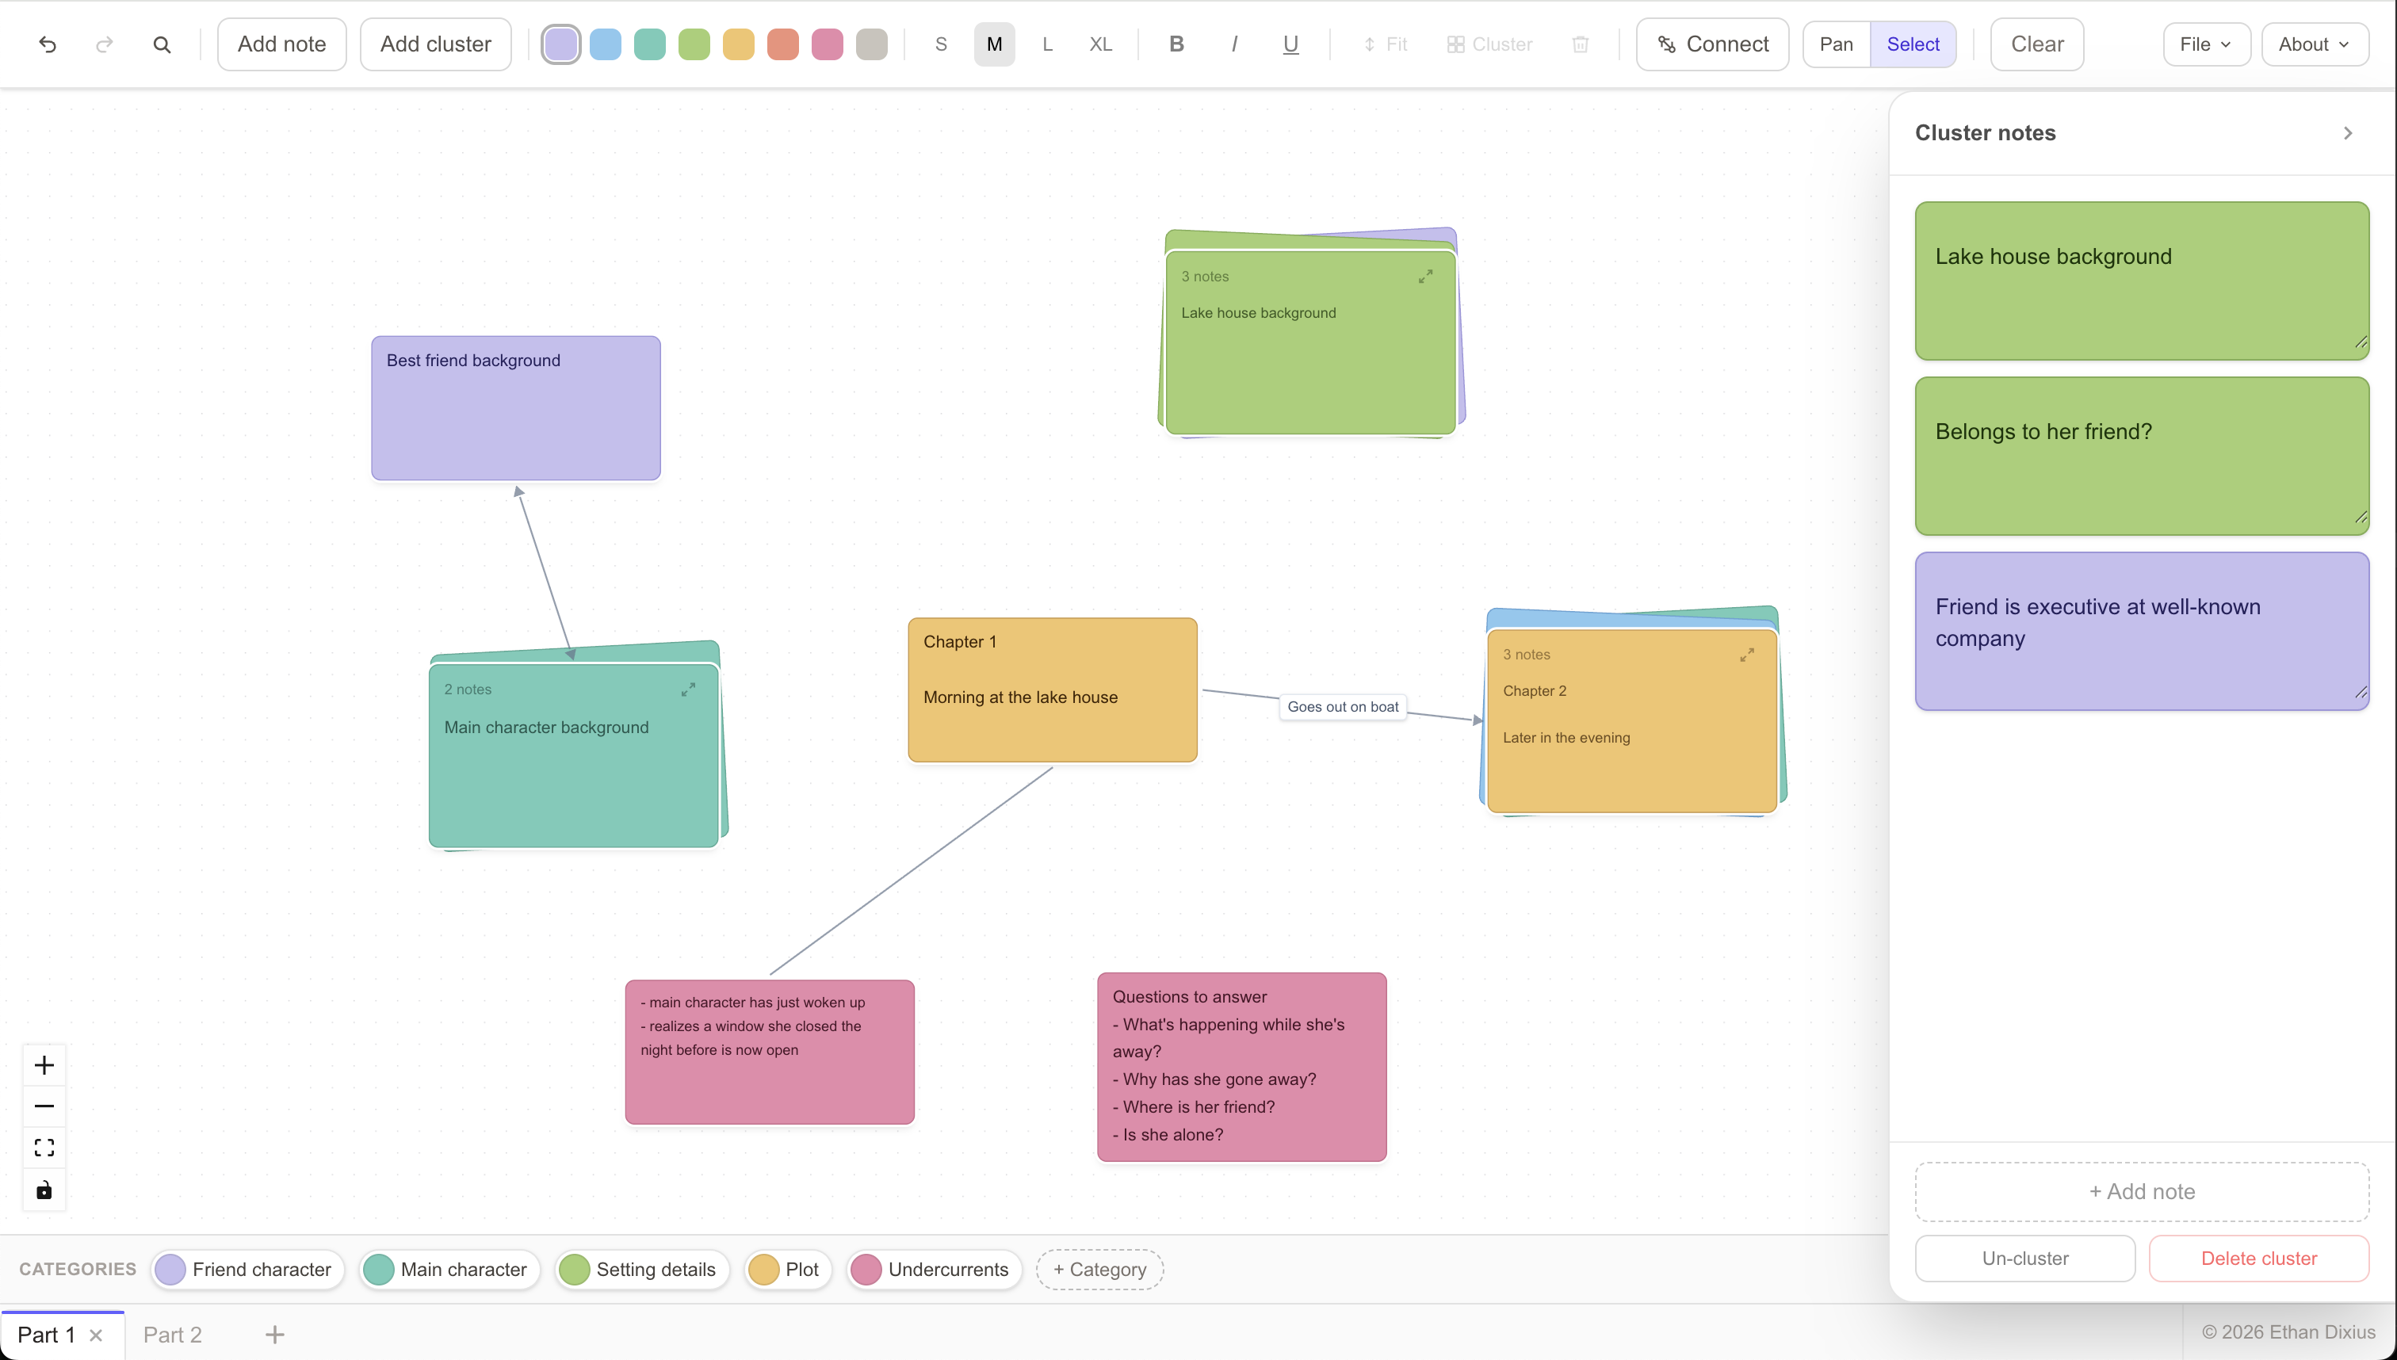Close the Part 1 tab
This screenshot has width=2397, height=1360.
pos(96,1335)
